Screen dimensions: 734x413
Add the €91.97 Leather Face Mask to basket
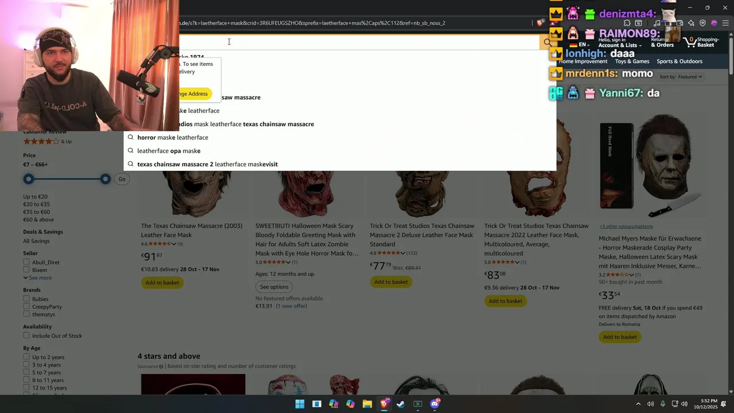point(162,282)
